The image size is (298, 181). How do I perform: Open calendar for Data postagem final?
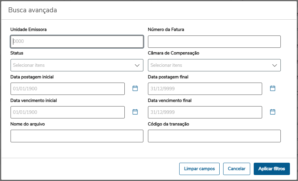(x=272, y=89)
